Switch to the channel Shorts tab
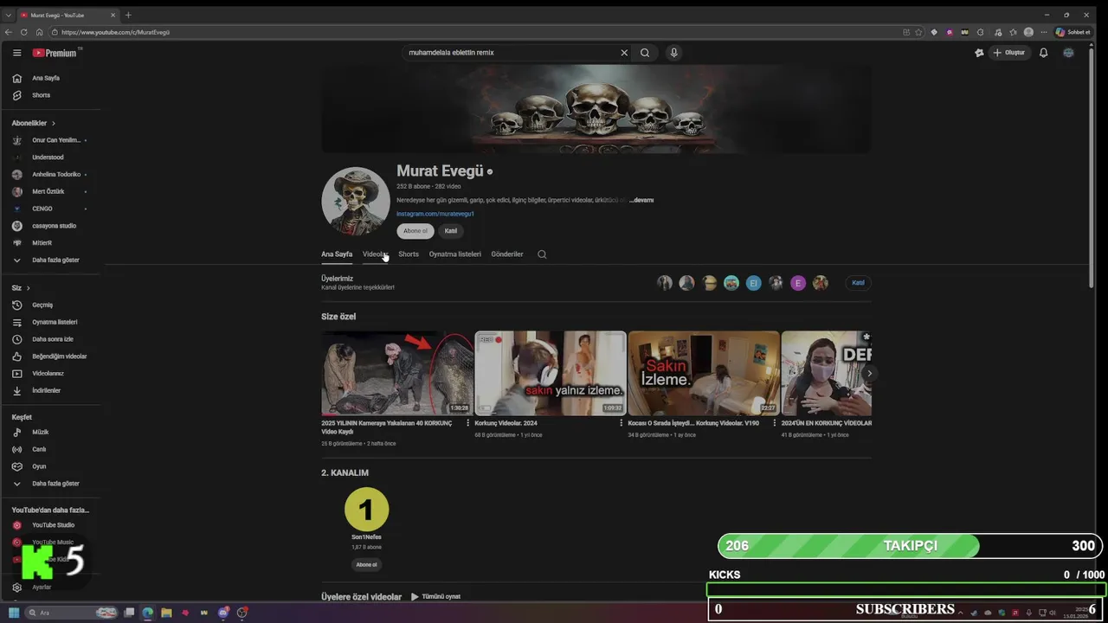The height and width of the screenshot is (623, 1108). click(x=409, y=254)
